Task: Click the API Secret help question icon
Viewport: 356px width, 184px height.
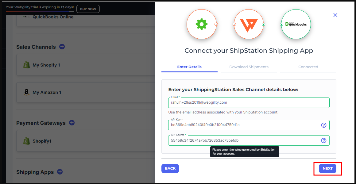Action: [323, 140]
